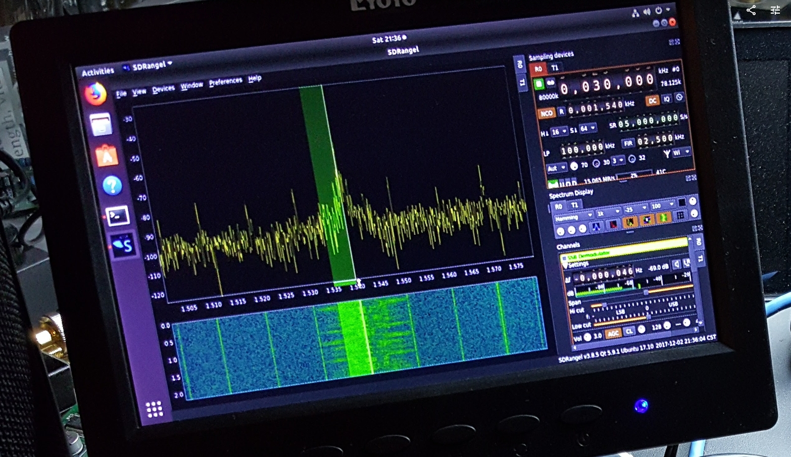Screen dimensions: 791x457
Task: Open the Window menu
Action: click(191, 85)
